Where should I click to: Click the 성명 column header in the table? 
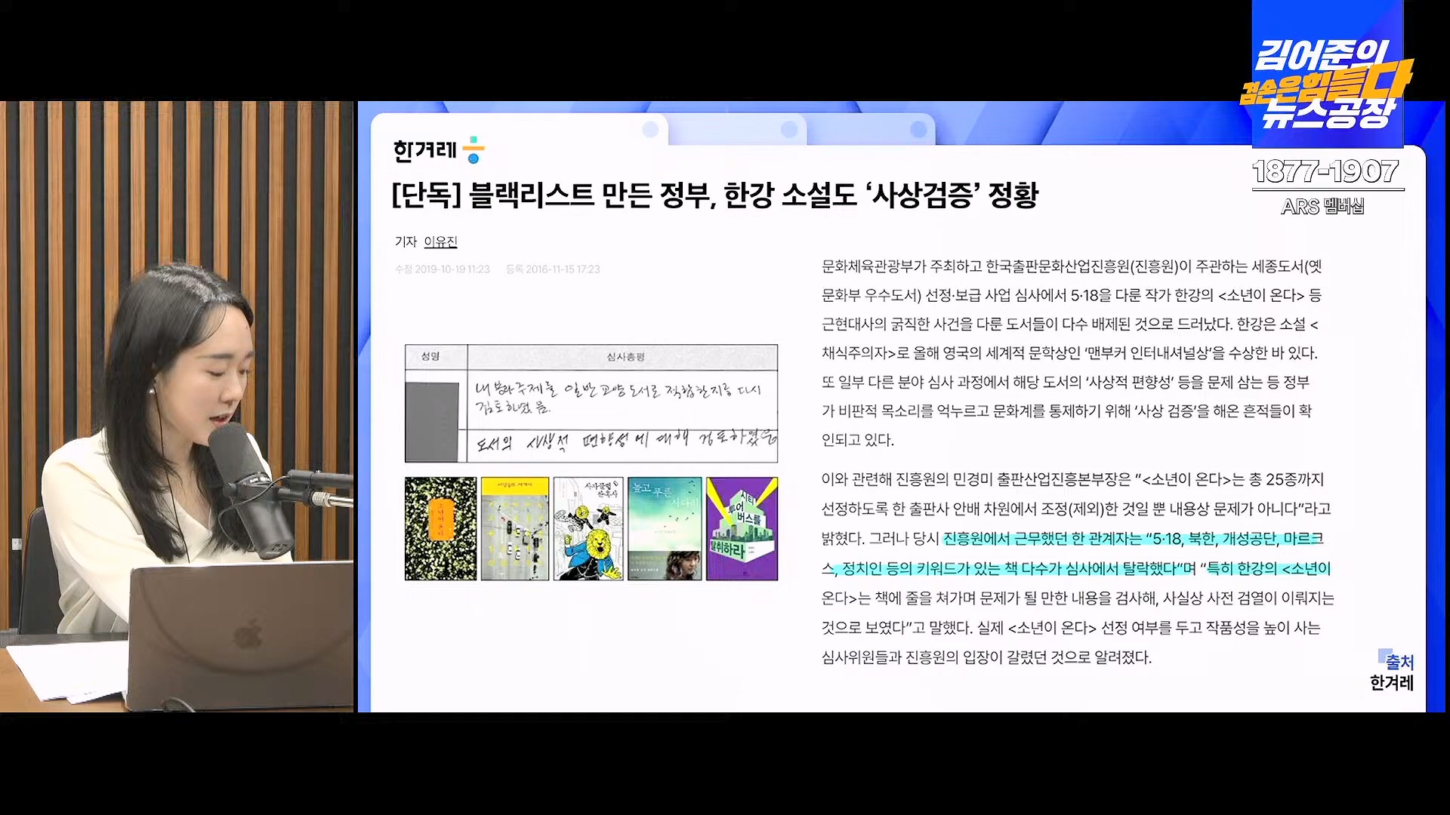430,356
